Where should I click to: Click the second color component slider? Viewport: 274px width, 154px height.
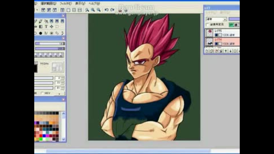pyautogui.click(x=44, y=83)
